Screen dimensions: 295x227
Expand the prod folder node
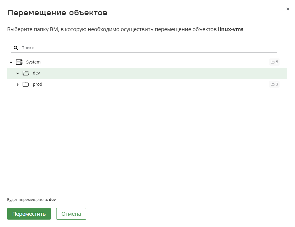tap(18, 85)
